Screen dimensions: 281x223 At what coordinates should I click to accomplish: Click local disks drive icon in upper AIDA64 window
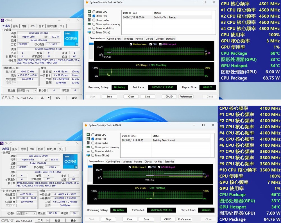click(89, 28)
